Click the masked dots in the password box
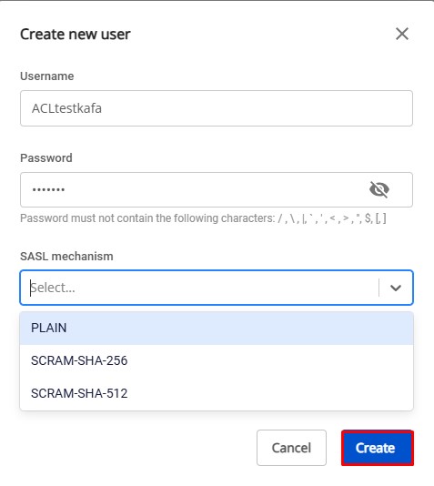 [x=48, y=189]
